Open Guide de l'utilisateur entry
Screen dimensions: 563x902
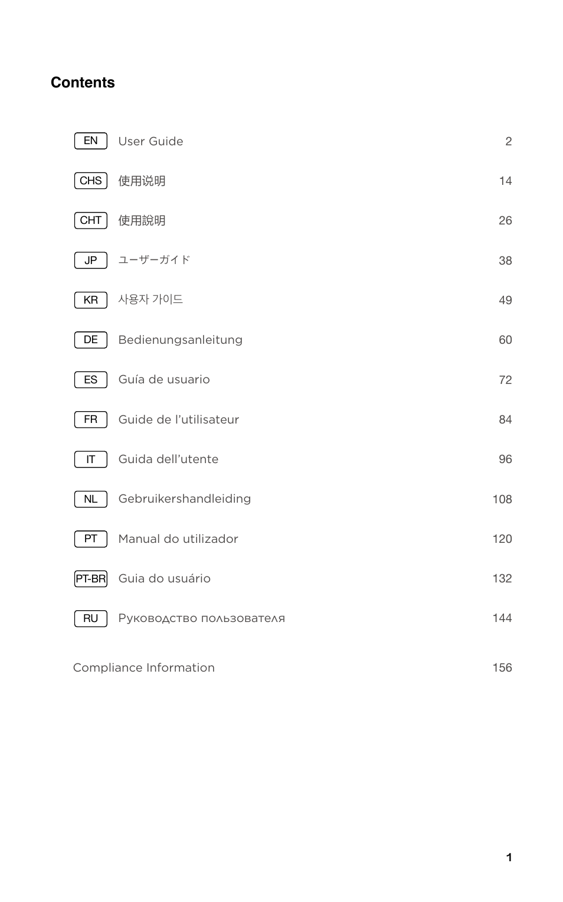coord(178,419)
